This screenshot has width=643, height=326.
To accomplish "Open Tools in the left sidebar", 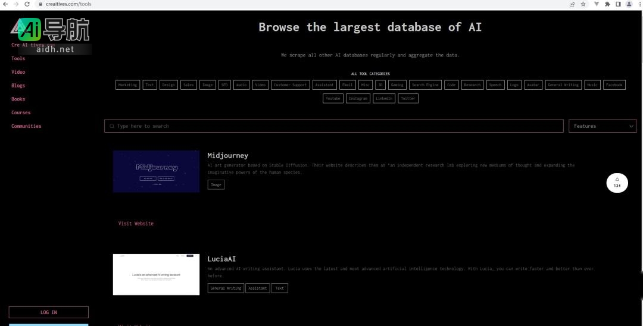I will tap(18, 58).
